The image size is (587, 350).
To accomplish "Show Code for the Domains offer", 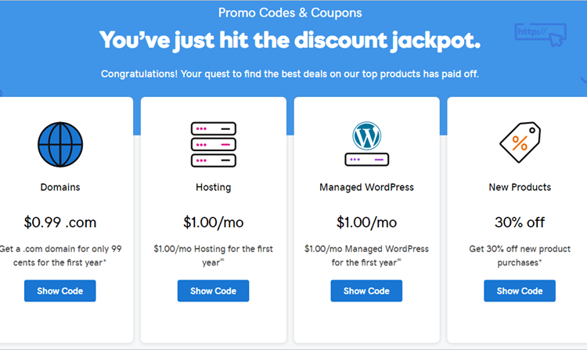I will click(x=60, y=290).
